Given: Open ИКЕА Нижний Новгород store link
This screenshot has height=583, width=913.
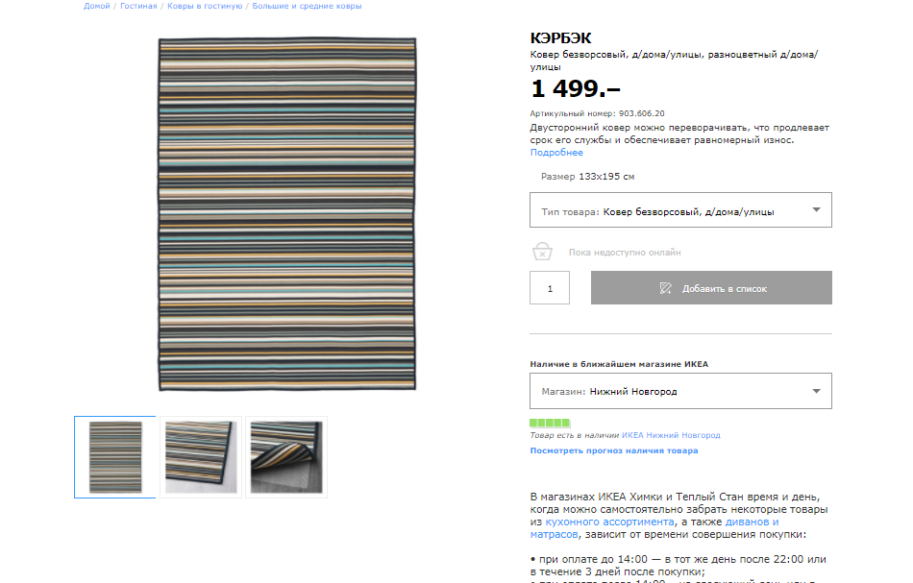Looking at the screenshot, I should click(x=671, y=435).
